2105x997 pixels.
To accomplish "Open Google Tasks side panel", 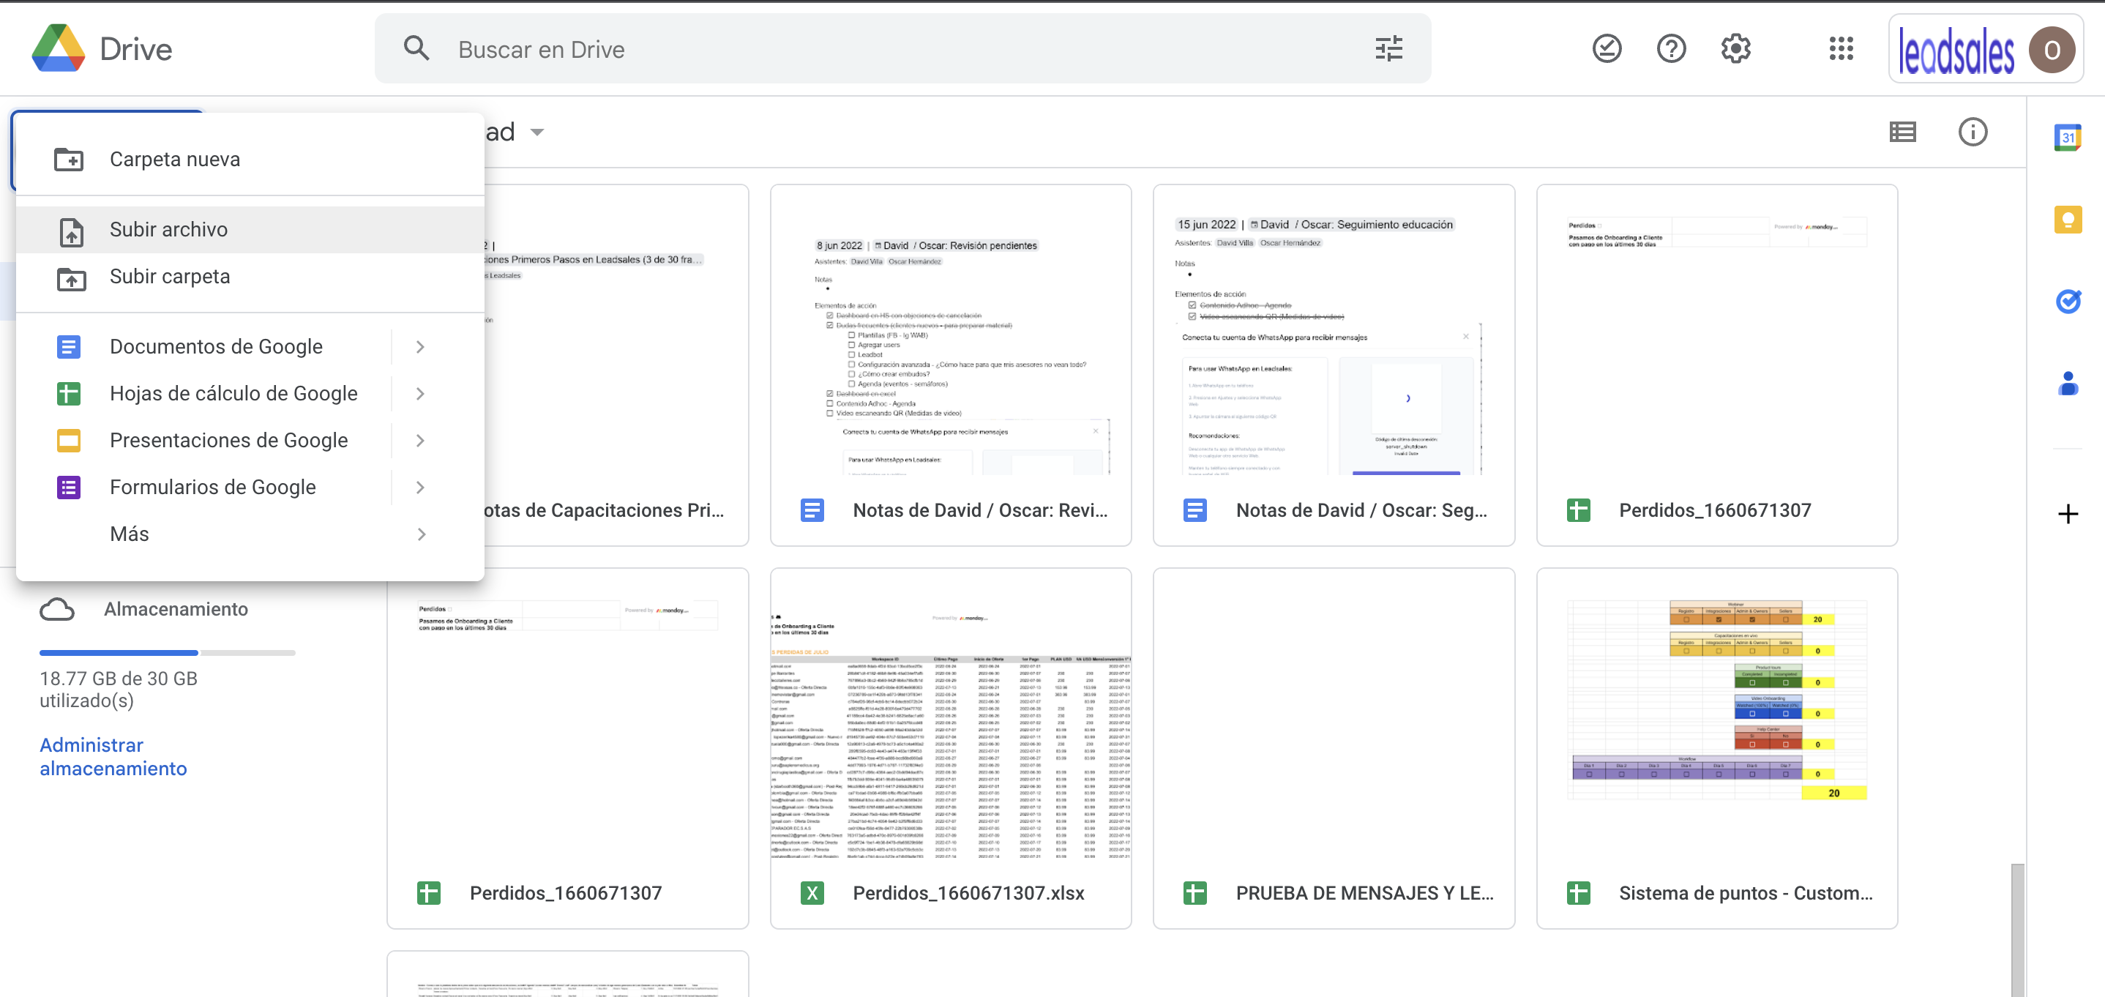I will tap(2068, 302).
